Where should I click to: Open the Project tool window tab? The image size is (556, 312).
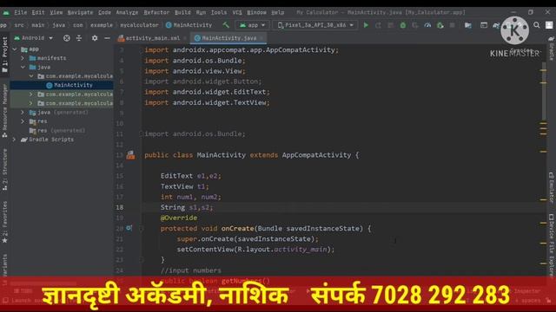tap(4, 55)
